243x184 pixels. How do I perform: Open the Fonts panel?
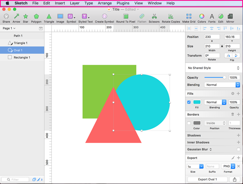tap(212, 17)
